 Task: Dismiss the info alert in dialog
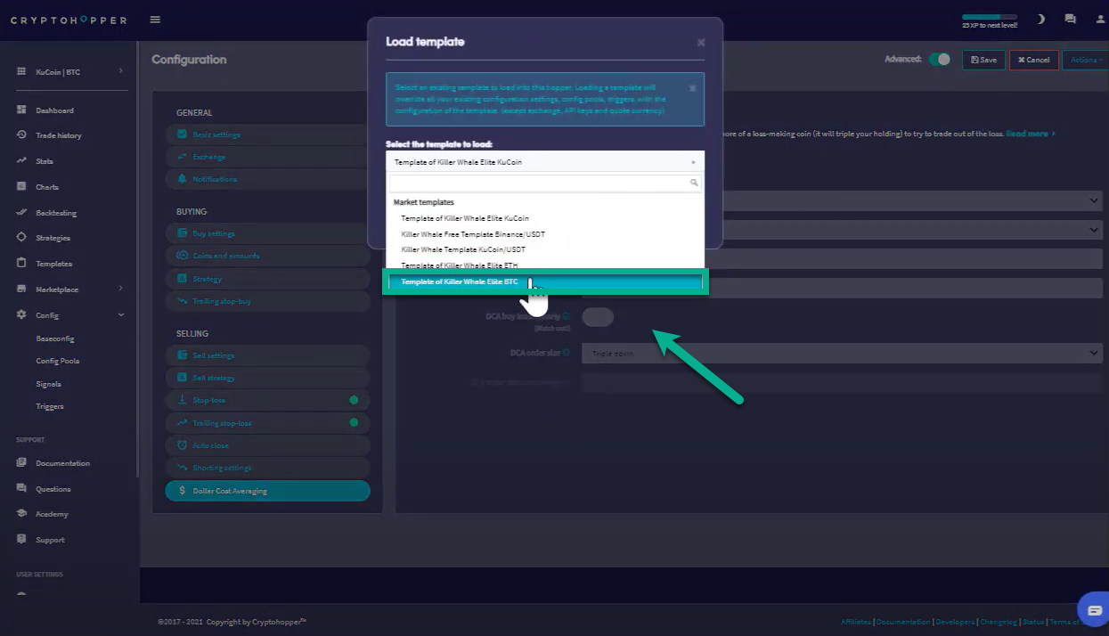click(x=693, y=88)
